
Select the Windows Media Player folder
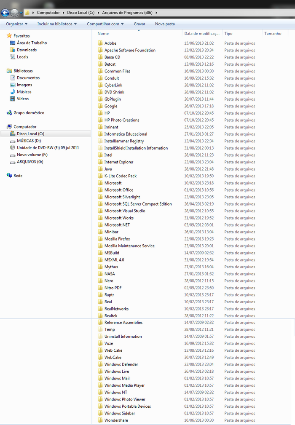click(x=124, y=385)
